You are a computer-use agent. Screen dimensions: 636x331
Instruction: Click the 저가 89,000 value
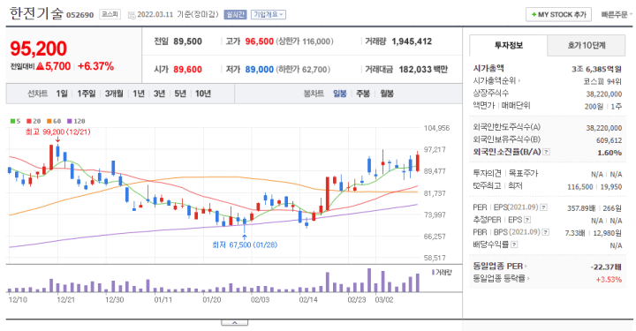259,69
